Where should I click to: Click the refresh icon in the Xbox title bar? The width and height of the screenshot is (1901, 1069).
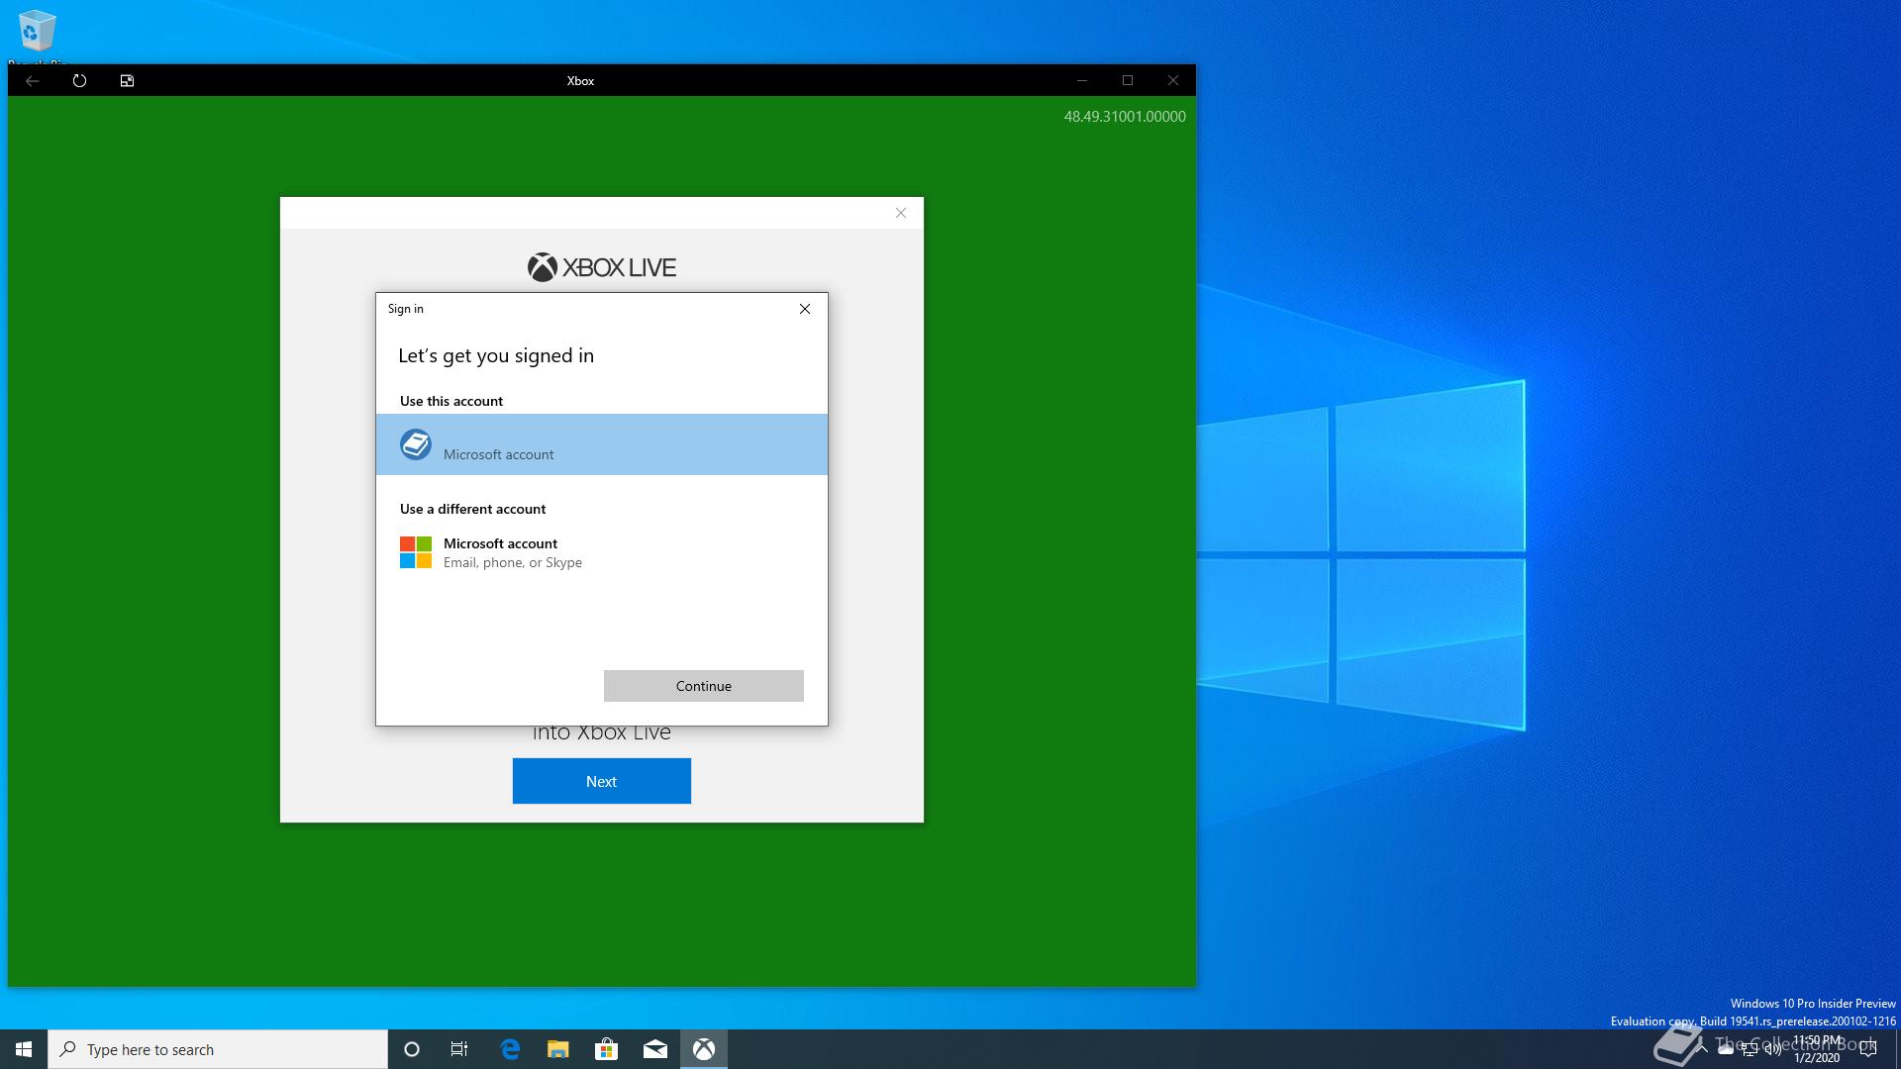(x=79, y=81)
